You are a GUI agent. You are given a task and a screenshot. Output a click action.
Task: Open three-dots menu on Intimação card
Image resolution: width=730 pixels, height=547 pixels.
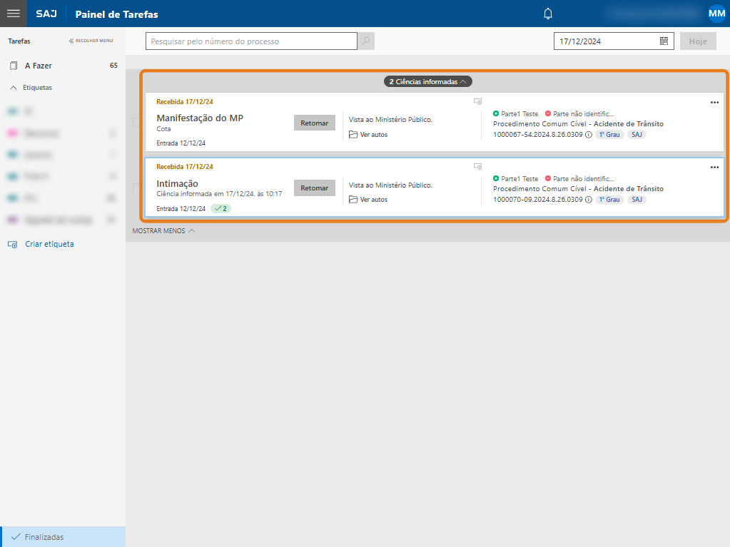pos(714,168)
